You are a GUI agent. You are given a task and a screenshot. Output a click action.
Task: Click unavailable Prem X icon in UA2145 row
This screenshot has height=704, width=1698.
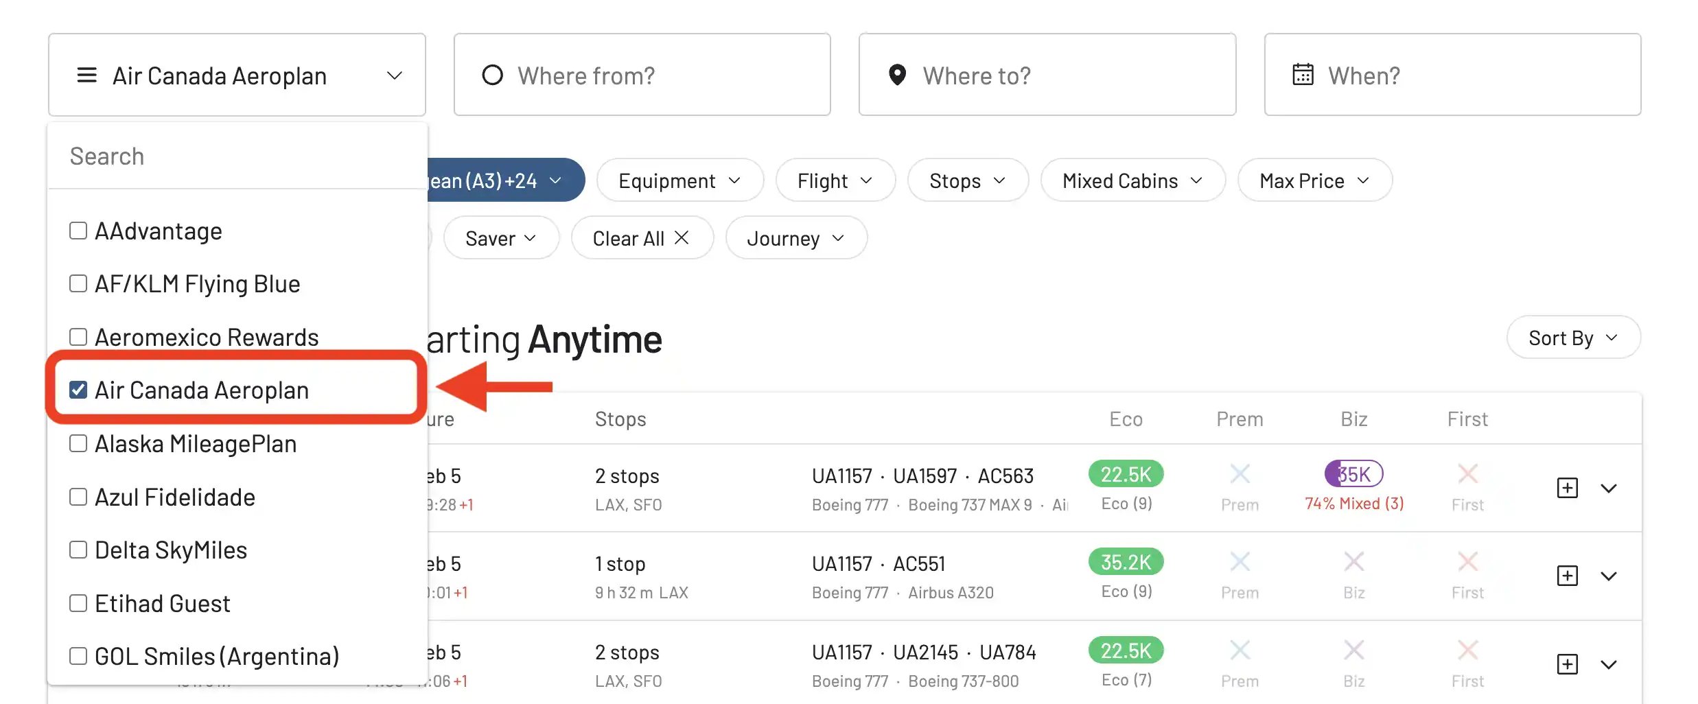(1240, 650)
